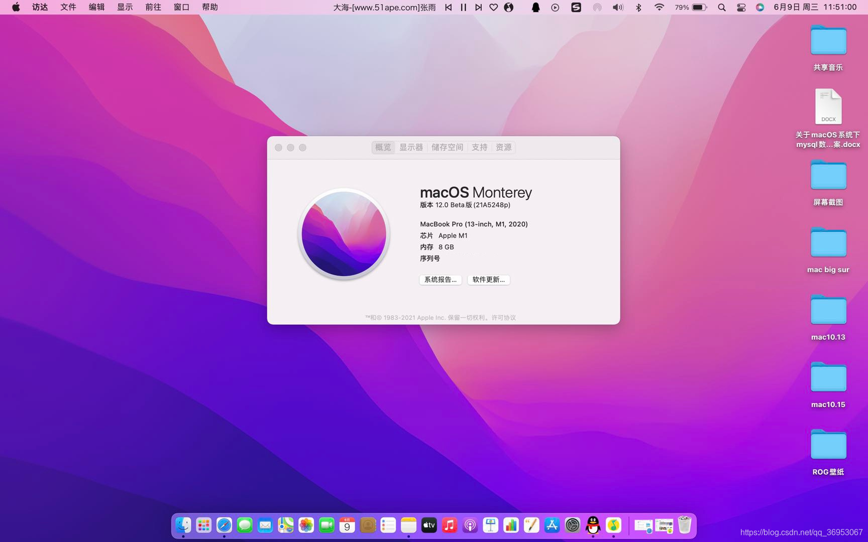Open Music app in the Dock
The height and width of the screenshot is (542, 868).
(x=450, y=525)
